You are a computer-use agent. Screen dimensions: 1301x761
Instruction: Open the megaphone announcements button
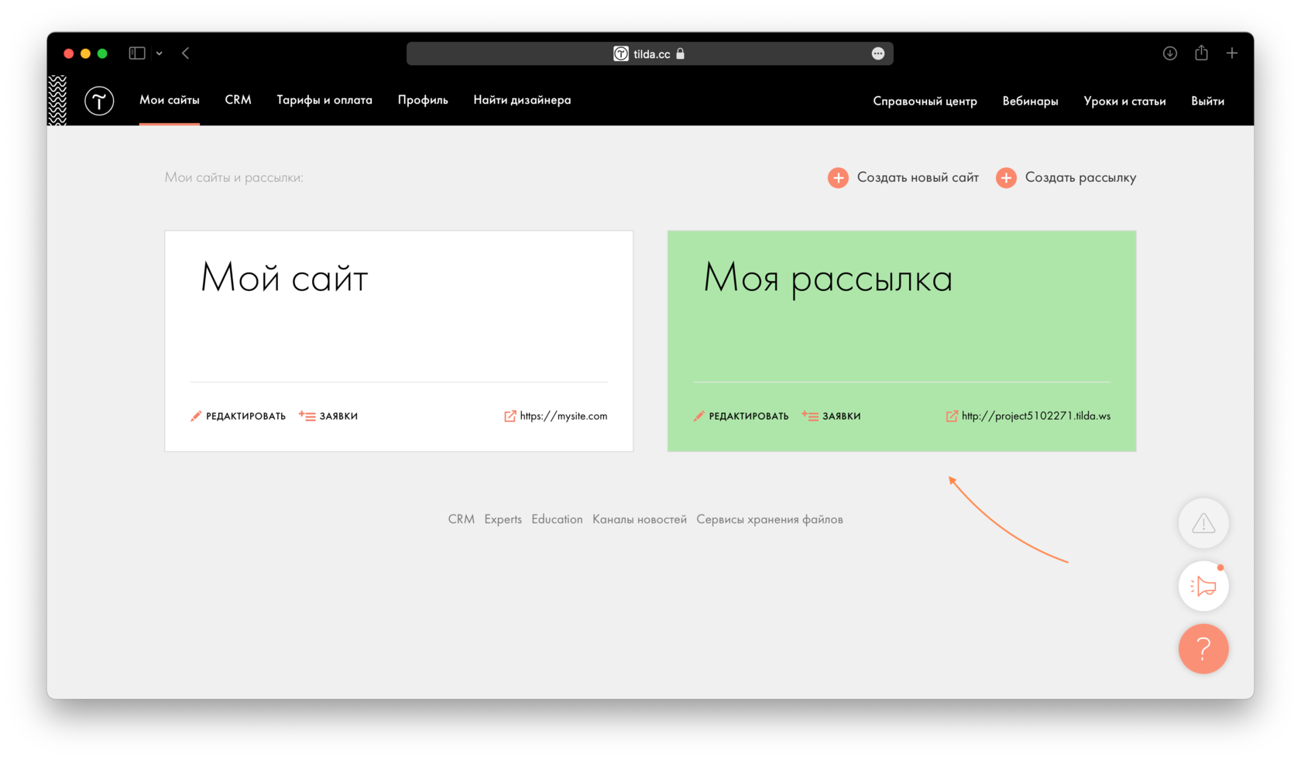point(1203,586)
